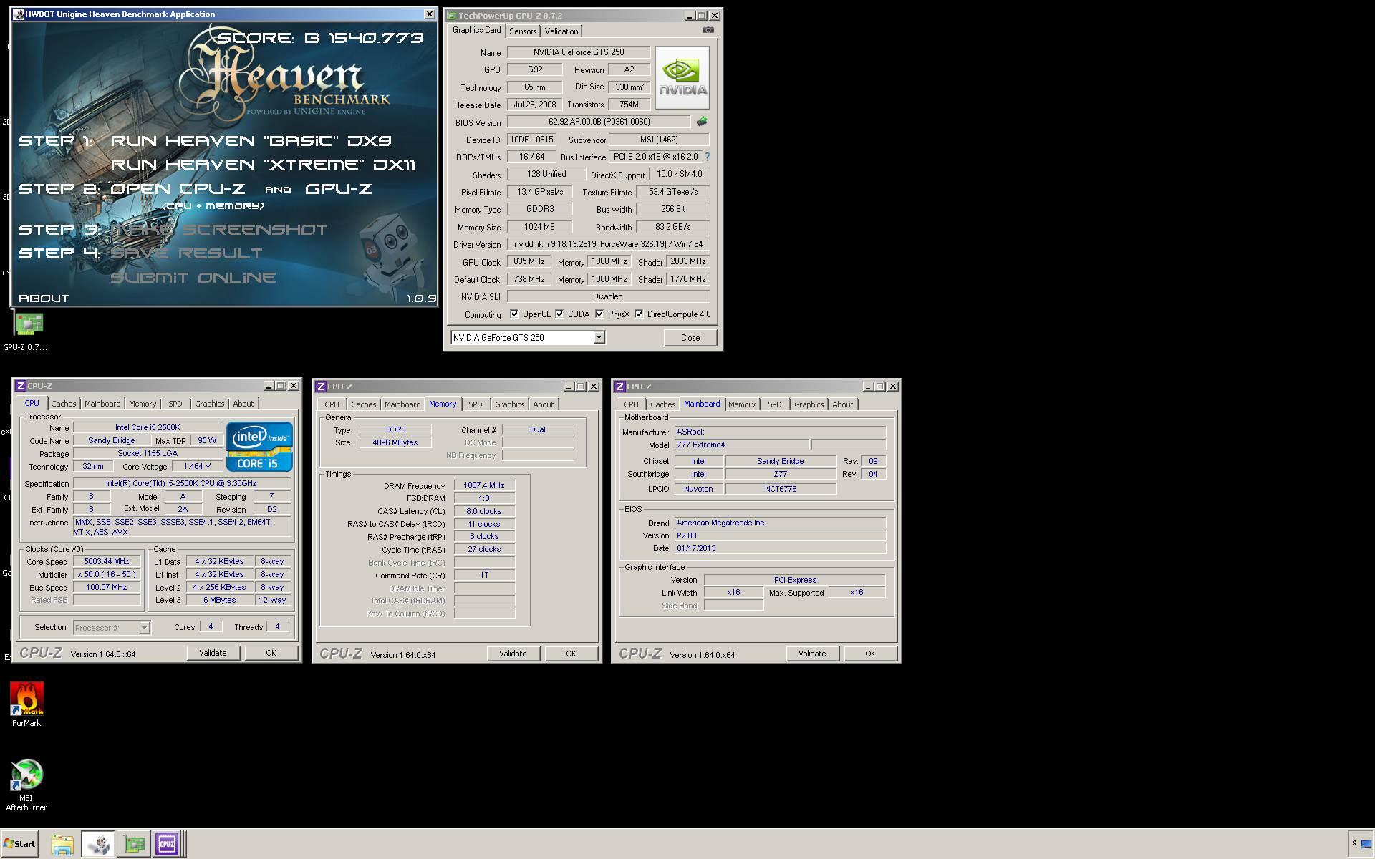Open Mainboard tab in the Memory CPU-Z window

click(402, 404)
